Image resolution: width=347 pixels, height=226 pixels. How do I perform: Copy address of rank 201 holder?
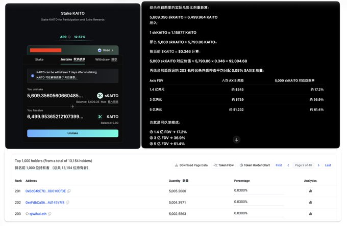[x=69, y=191]
